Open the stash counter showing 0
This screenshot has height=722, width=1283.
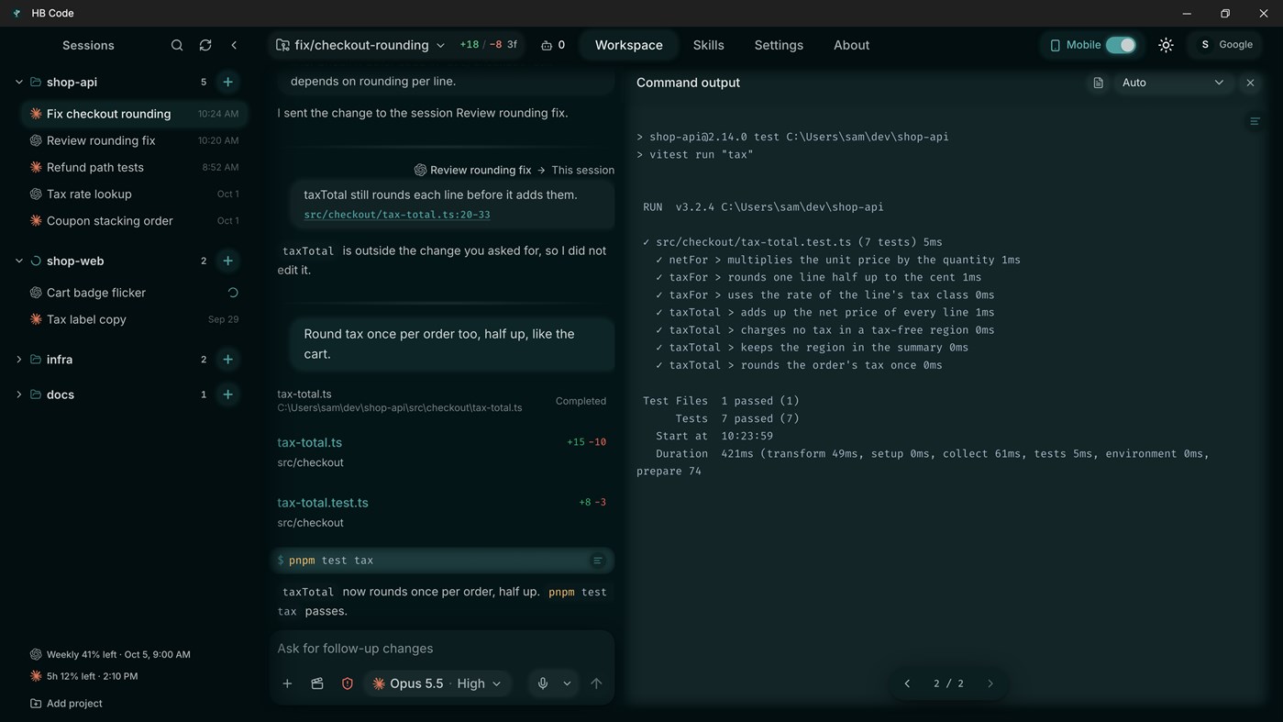coord(553,45)
